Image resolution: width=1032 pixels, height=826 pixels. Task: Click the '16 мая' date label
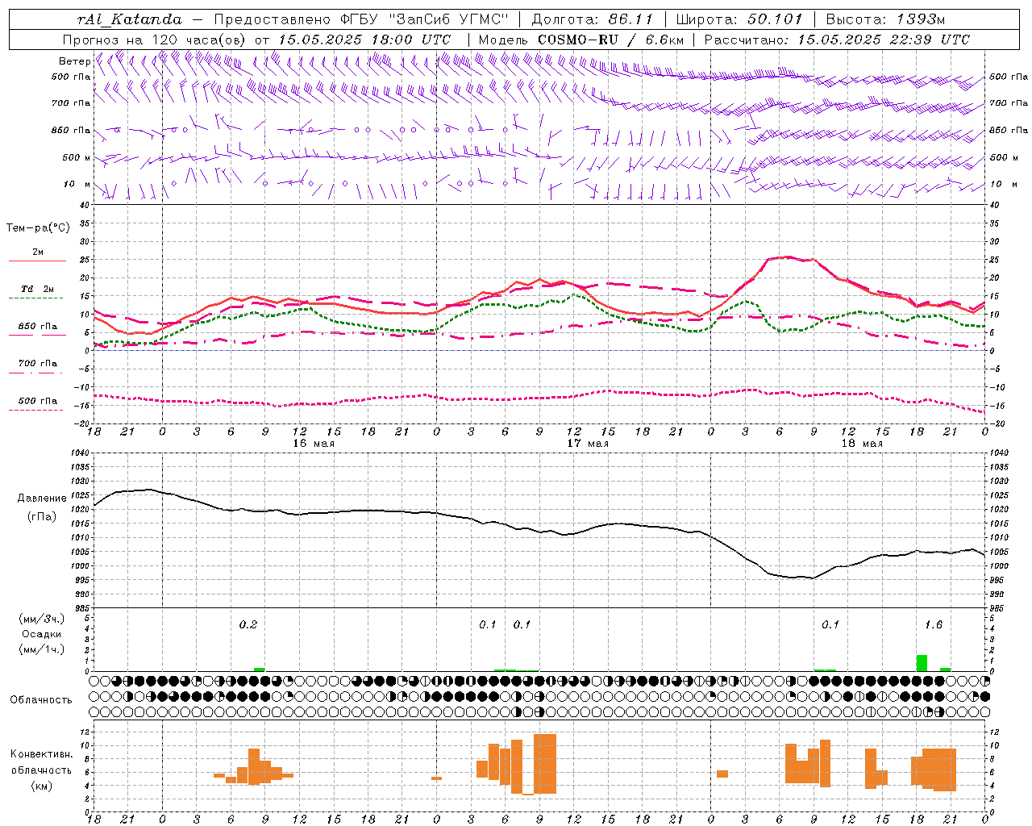point(314,444)
